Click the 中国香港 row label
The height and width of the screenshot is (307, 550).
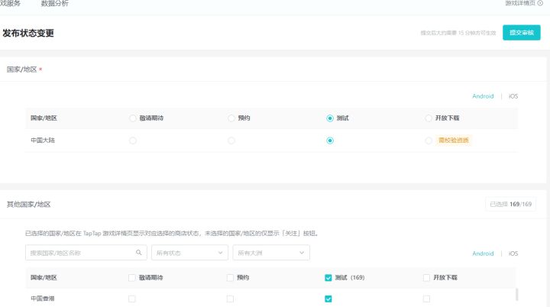[x=43, y=299]
